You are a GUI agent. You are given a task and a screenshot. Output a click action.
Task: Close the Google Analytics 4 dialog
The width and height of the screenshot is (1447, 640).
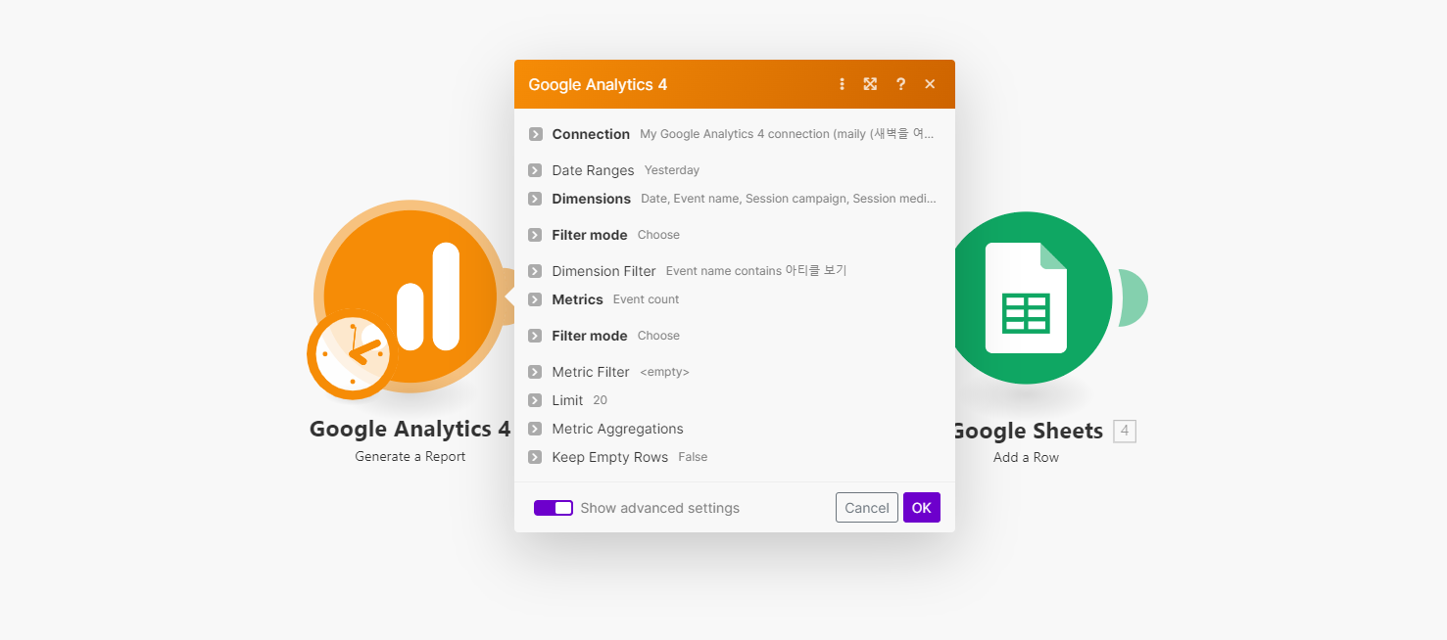point(930,84)
